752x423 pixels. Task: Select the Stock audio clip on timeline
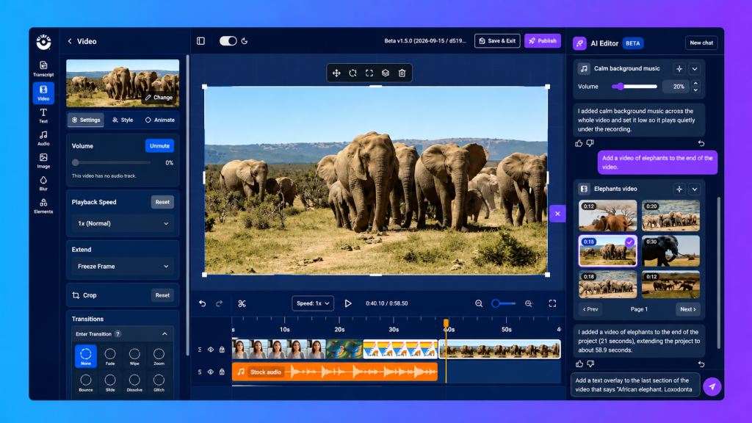tap(335, 372)
